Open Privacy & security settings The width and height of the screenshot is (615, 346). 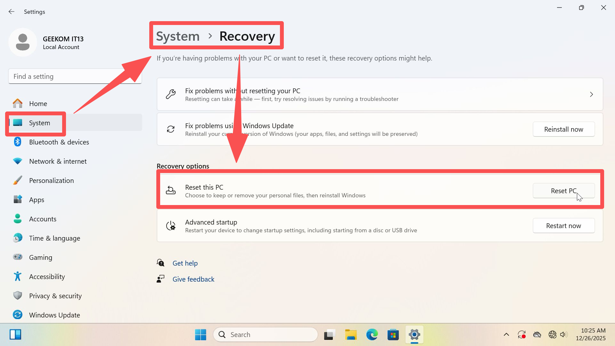(x=55, y=296)
